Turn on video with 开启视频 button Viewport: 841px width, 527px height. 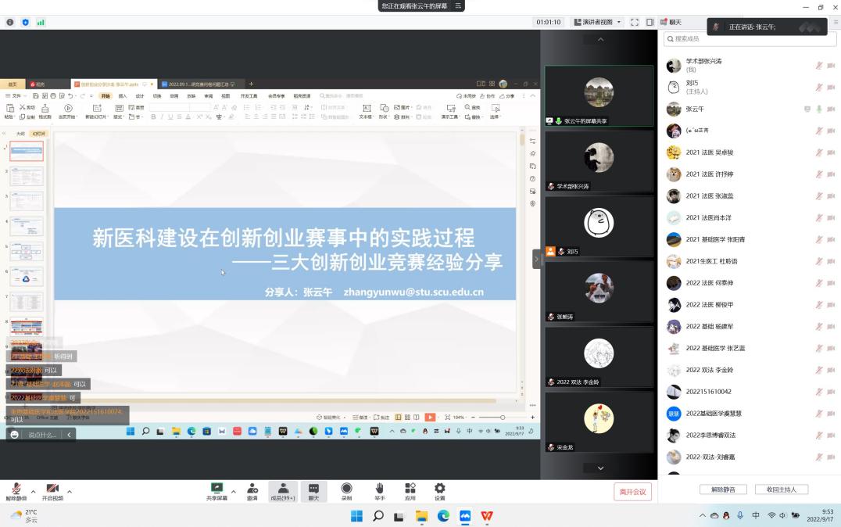[x=52, y=489]
